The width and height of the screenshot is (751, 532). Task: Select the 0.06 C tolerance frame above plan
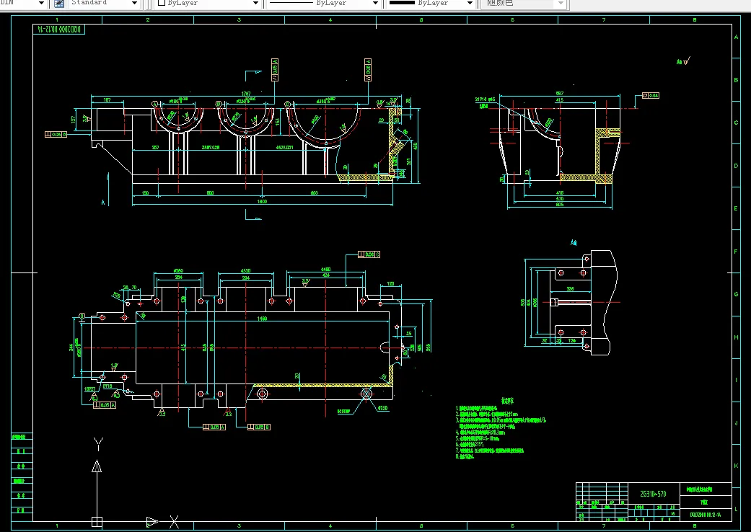369,254
